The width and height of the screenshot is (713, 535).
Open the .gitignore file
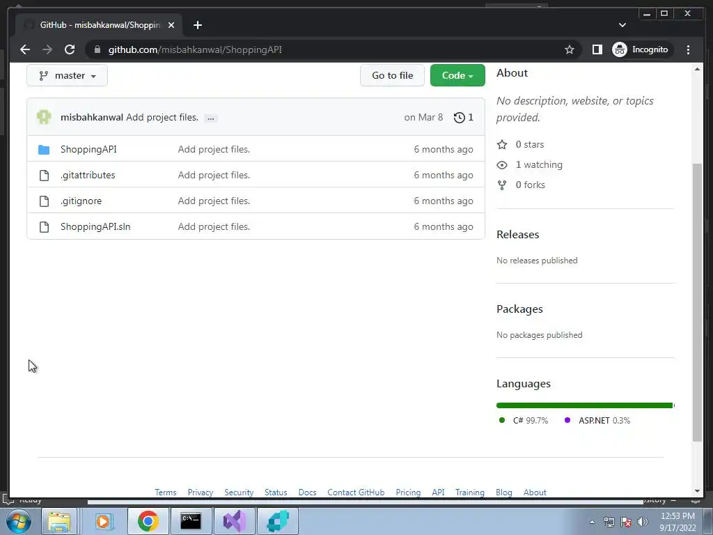click(x=81, y=201)
